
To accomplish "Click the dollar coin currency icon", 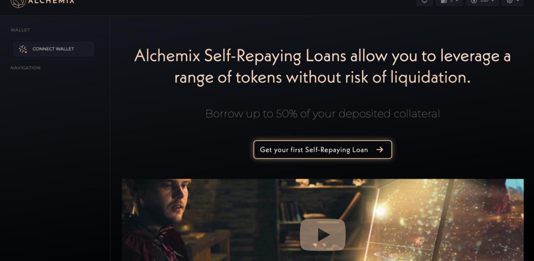I will pos(474,2).
